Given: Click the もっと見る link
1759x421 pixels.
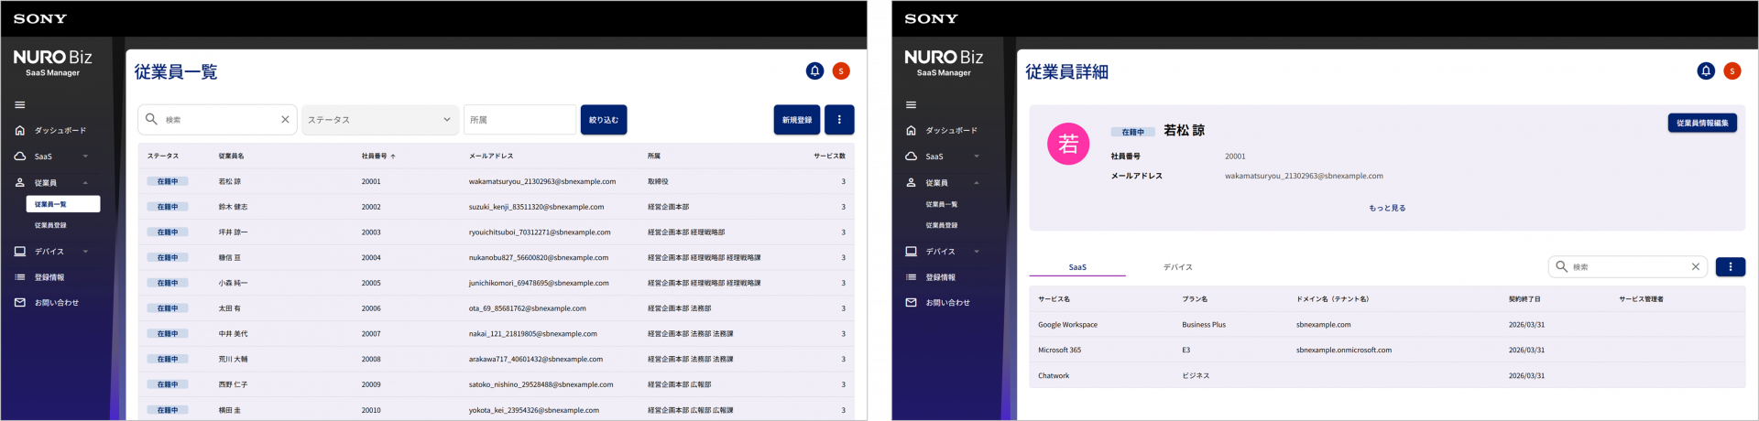Looking at the screenshot, I should click(x=1387, y=209).
